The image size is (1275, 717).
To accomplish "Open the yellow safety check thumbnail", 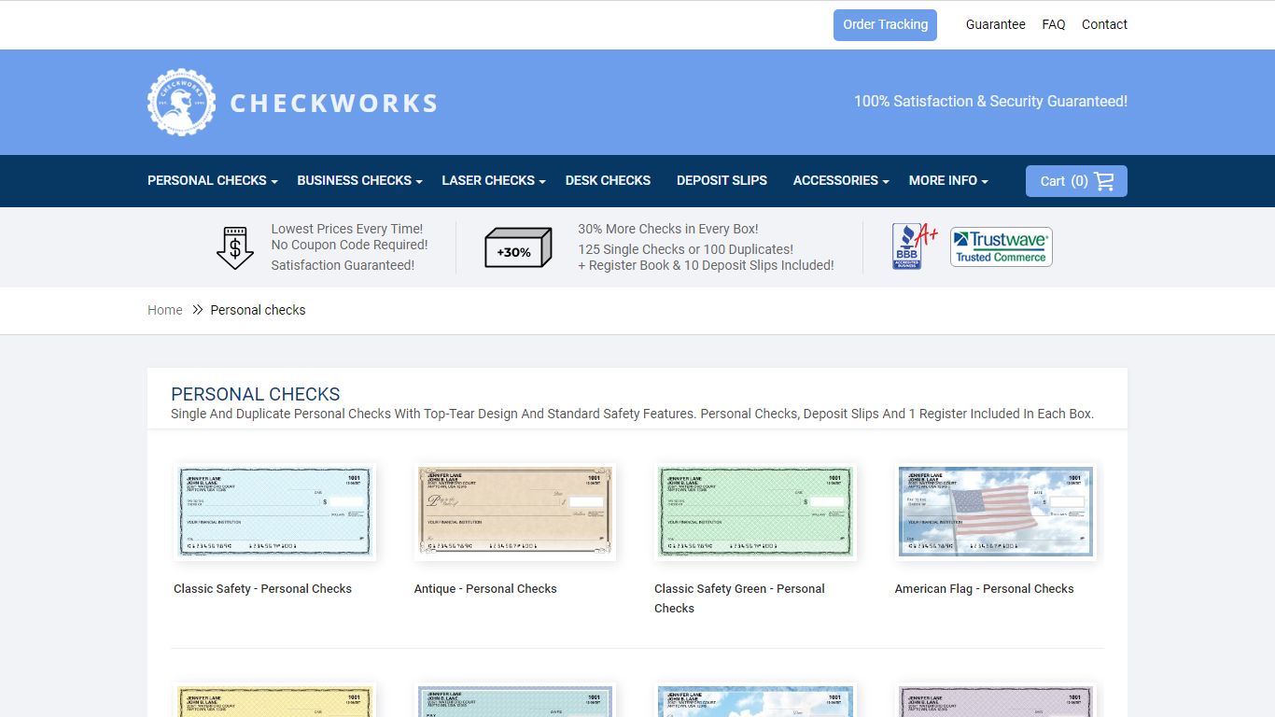I will tap(274, 700).
